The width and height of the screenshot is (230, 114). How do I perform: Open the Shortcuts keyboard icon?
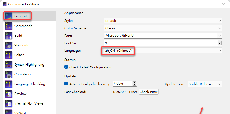pos(8,45)
